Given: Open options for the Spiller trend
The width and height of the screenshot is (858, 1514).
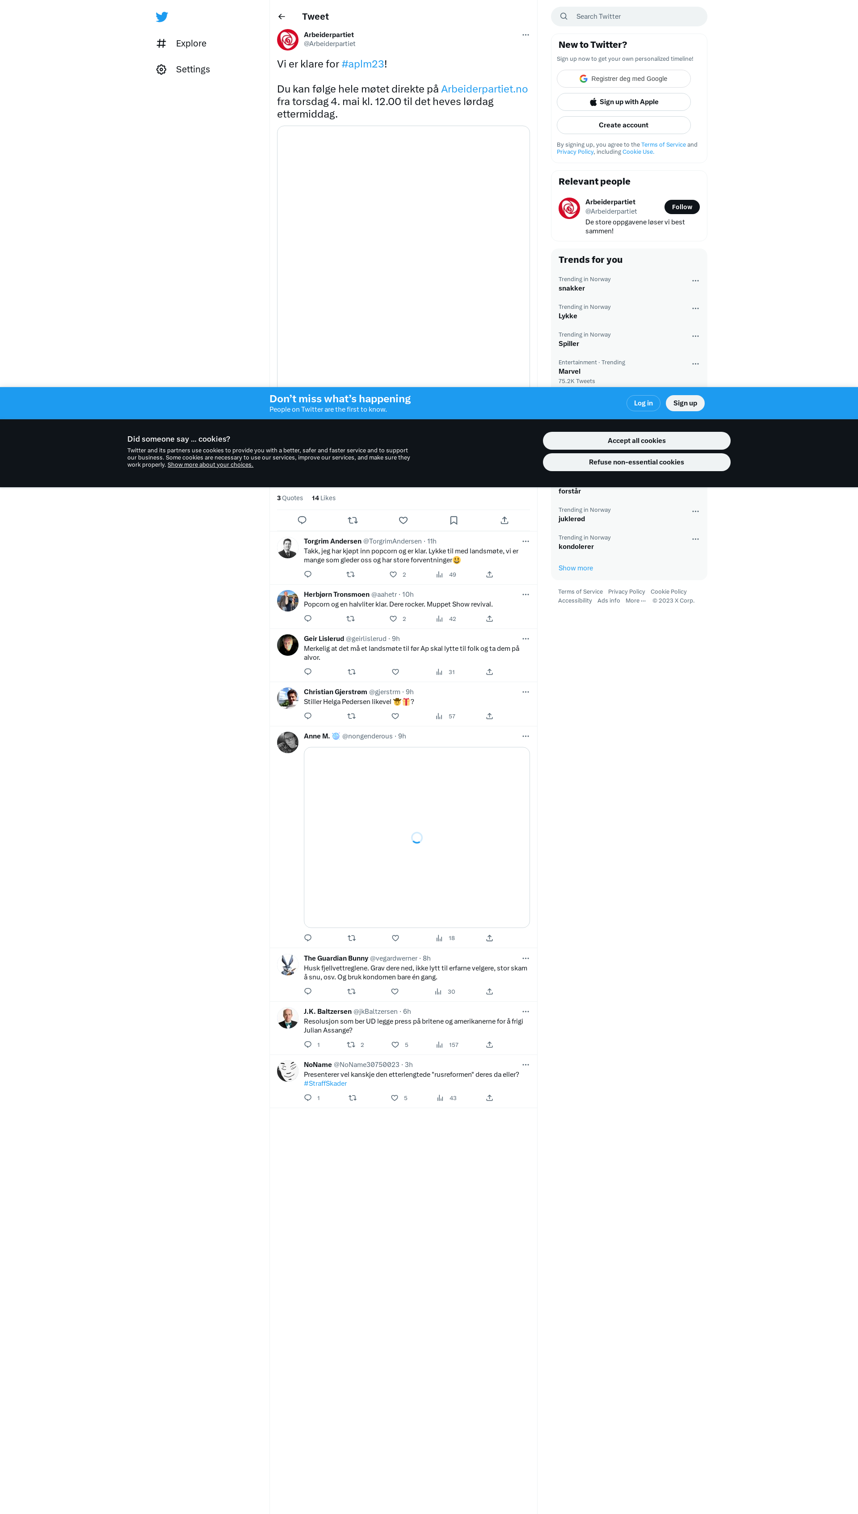Looking at the screenshot, I should click(695, 336).
